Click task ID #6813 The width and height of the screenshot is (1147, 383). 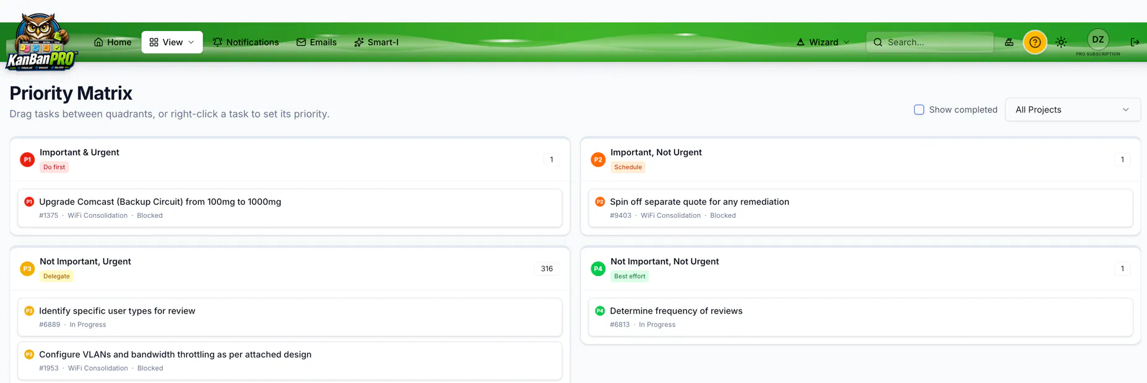[620, 324]
